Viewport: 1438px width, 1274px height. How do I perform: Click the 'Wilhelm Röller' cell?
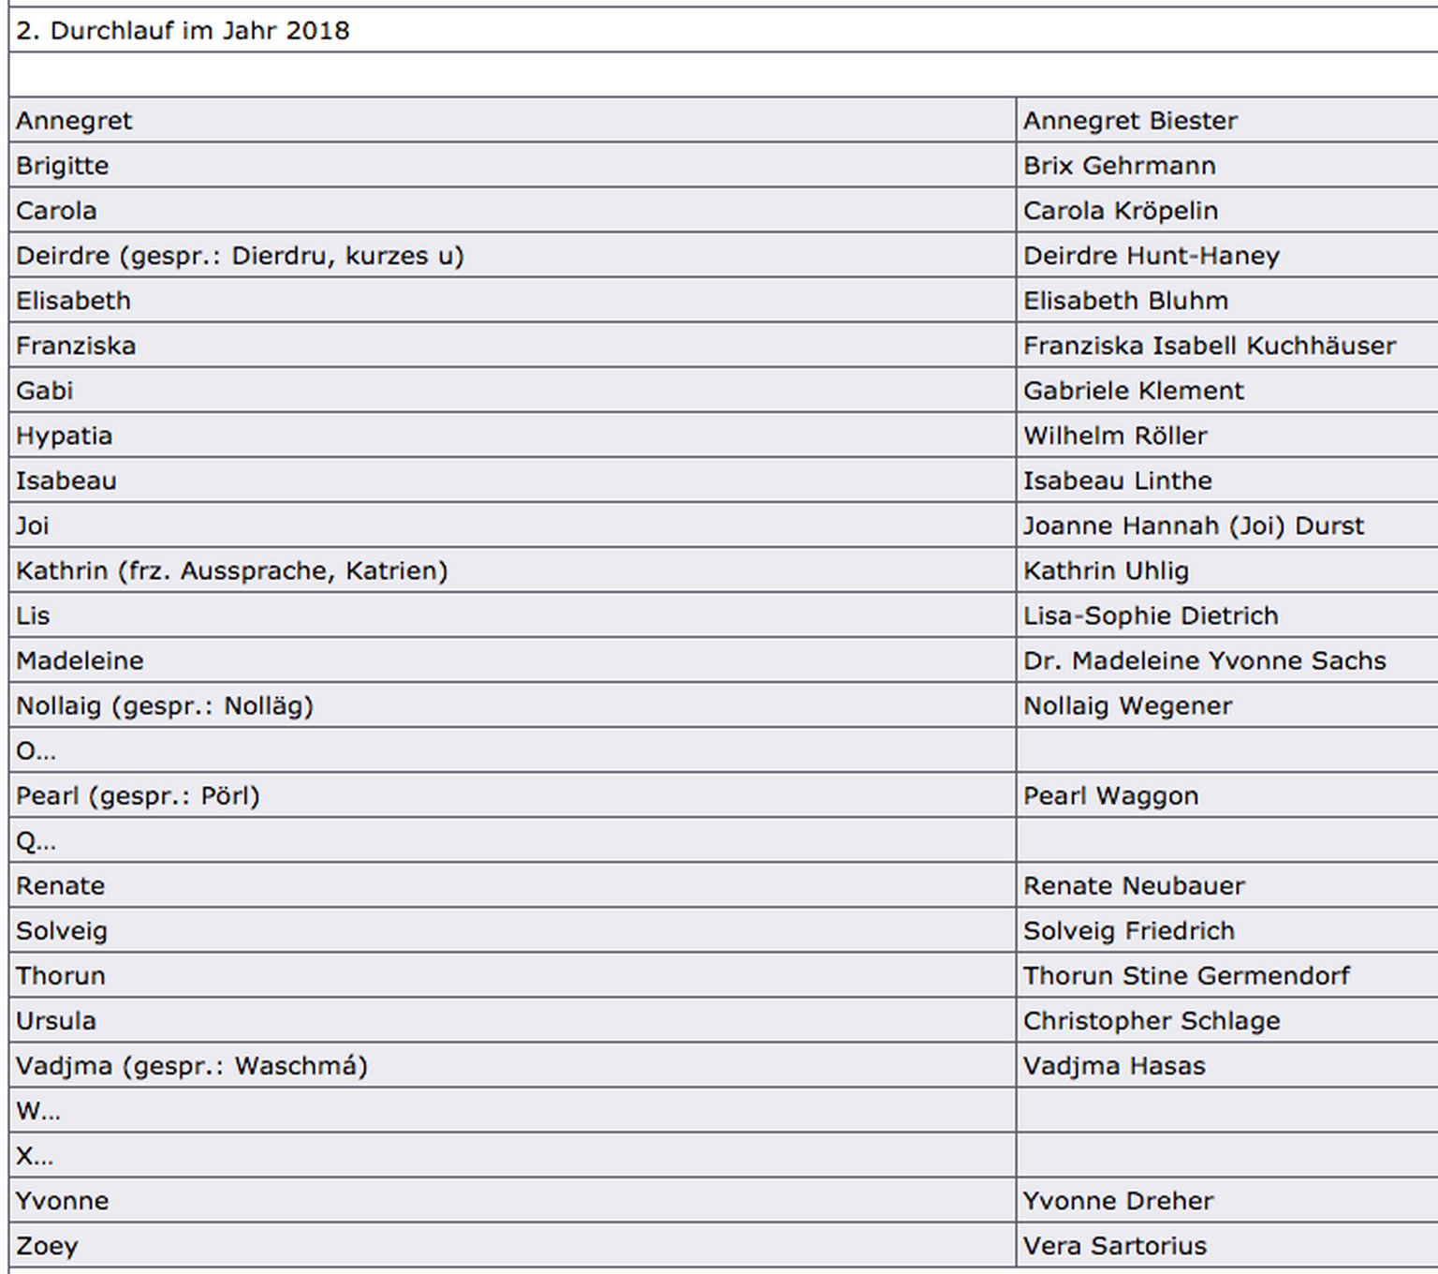coord(1115,436)
